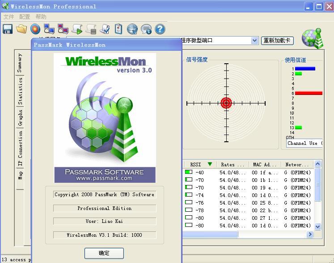Click the list's vertical scrollbar down arrow
Screen dimensions: 334x263
pyautogui.click(x=317, y=226)
